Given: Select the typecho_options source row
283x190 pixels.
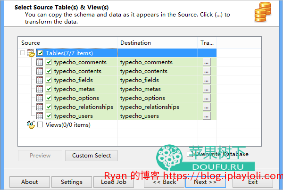Looking at the screenshot, I should click(x=76, y=98).
